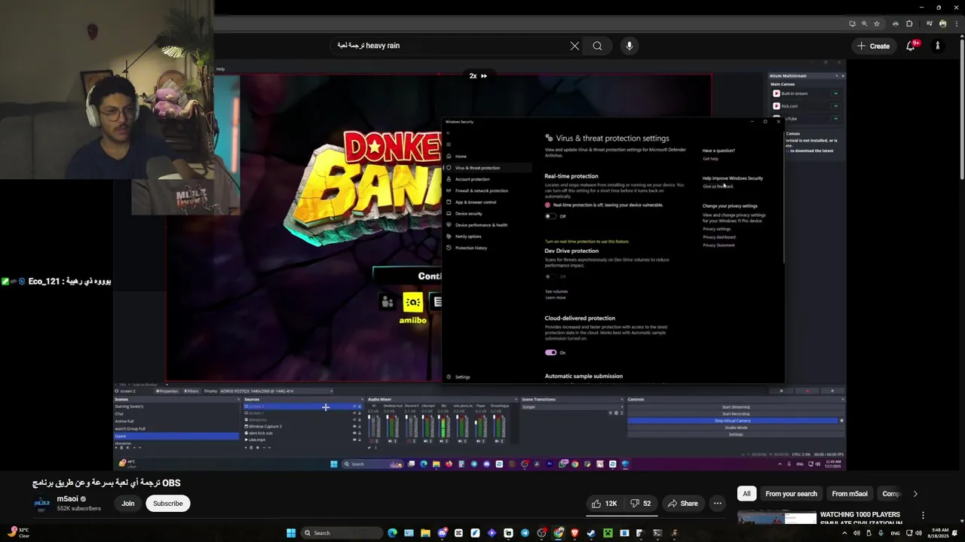This screenshot has width=965, height=542.
Task: Select Anime Full scene in OBS
Action: (176, 421)
